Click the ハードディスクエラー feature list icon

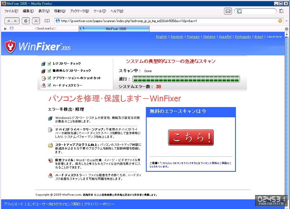[50, 175]
